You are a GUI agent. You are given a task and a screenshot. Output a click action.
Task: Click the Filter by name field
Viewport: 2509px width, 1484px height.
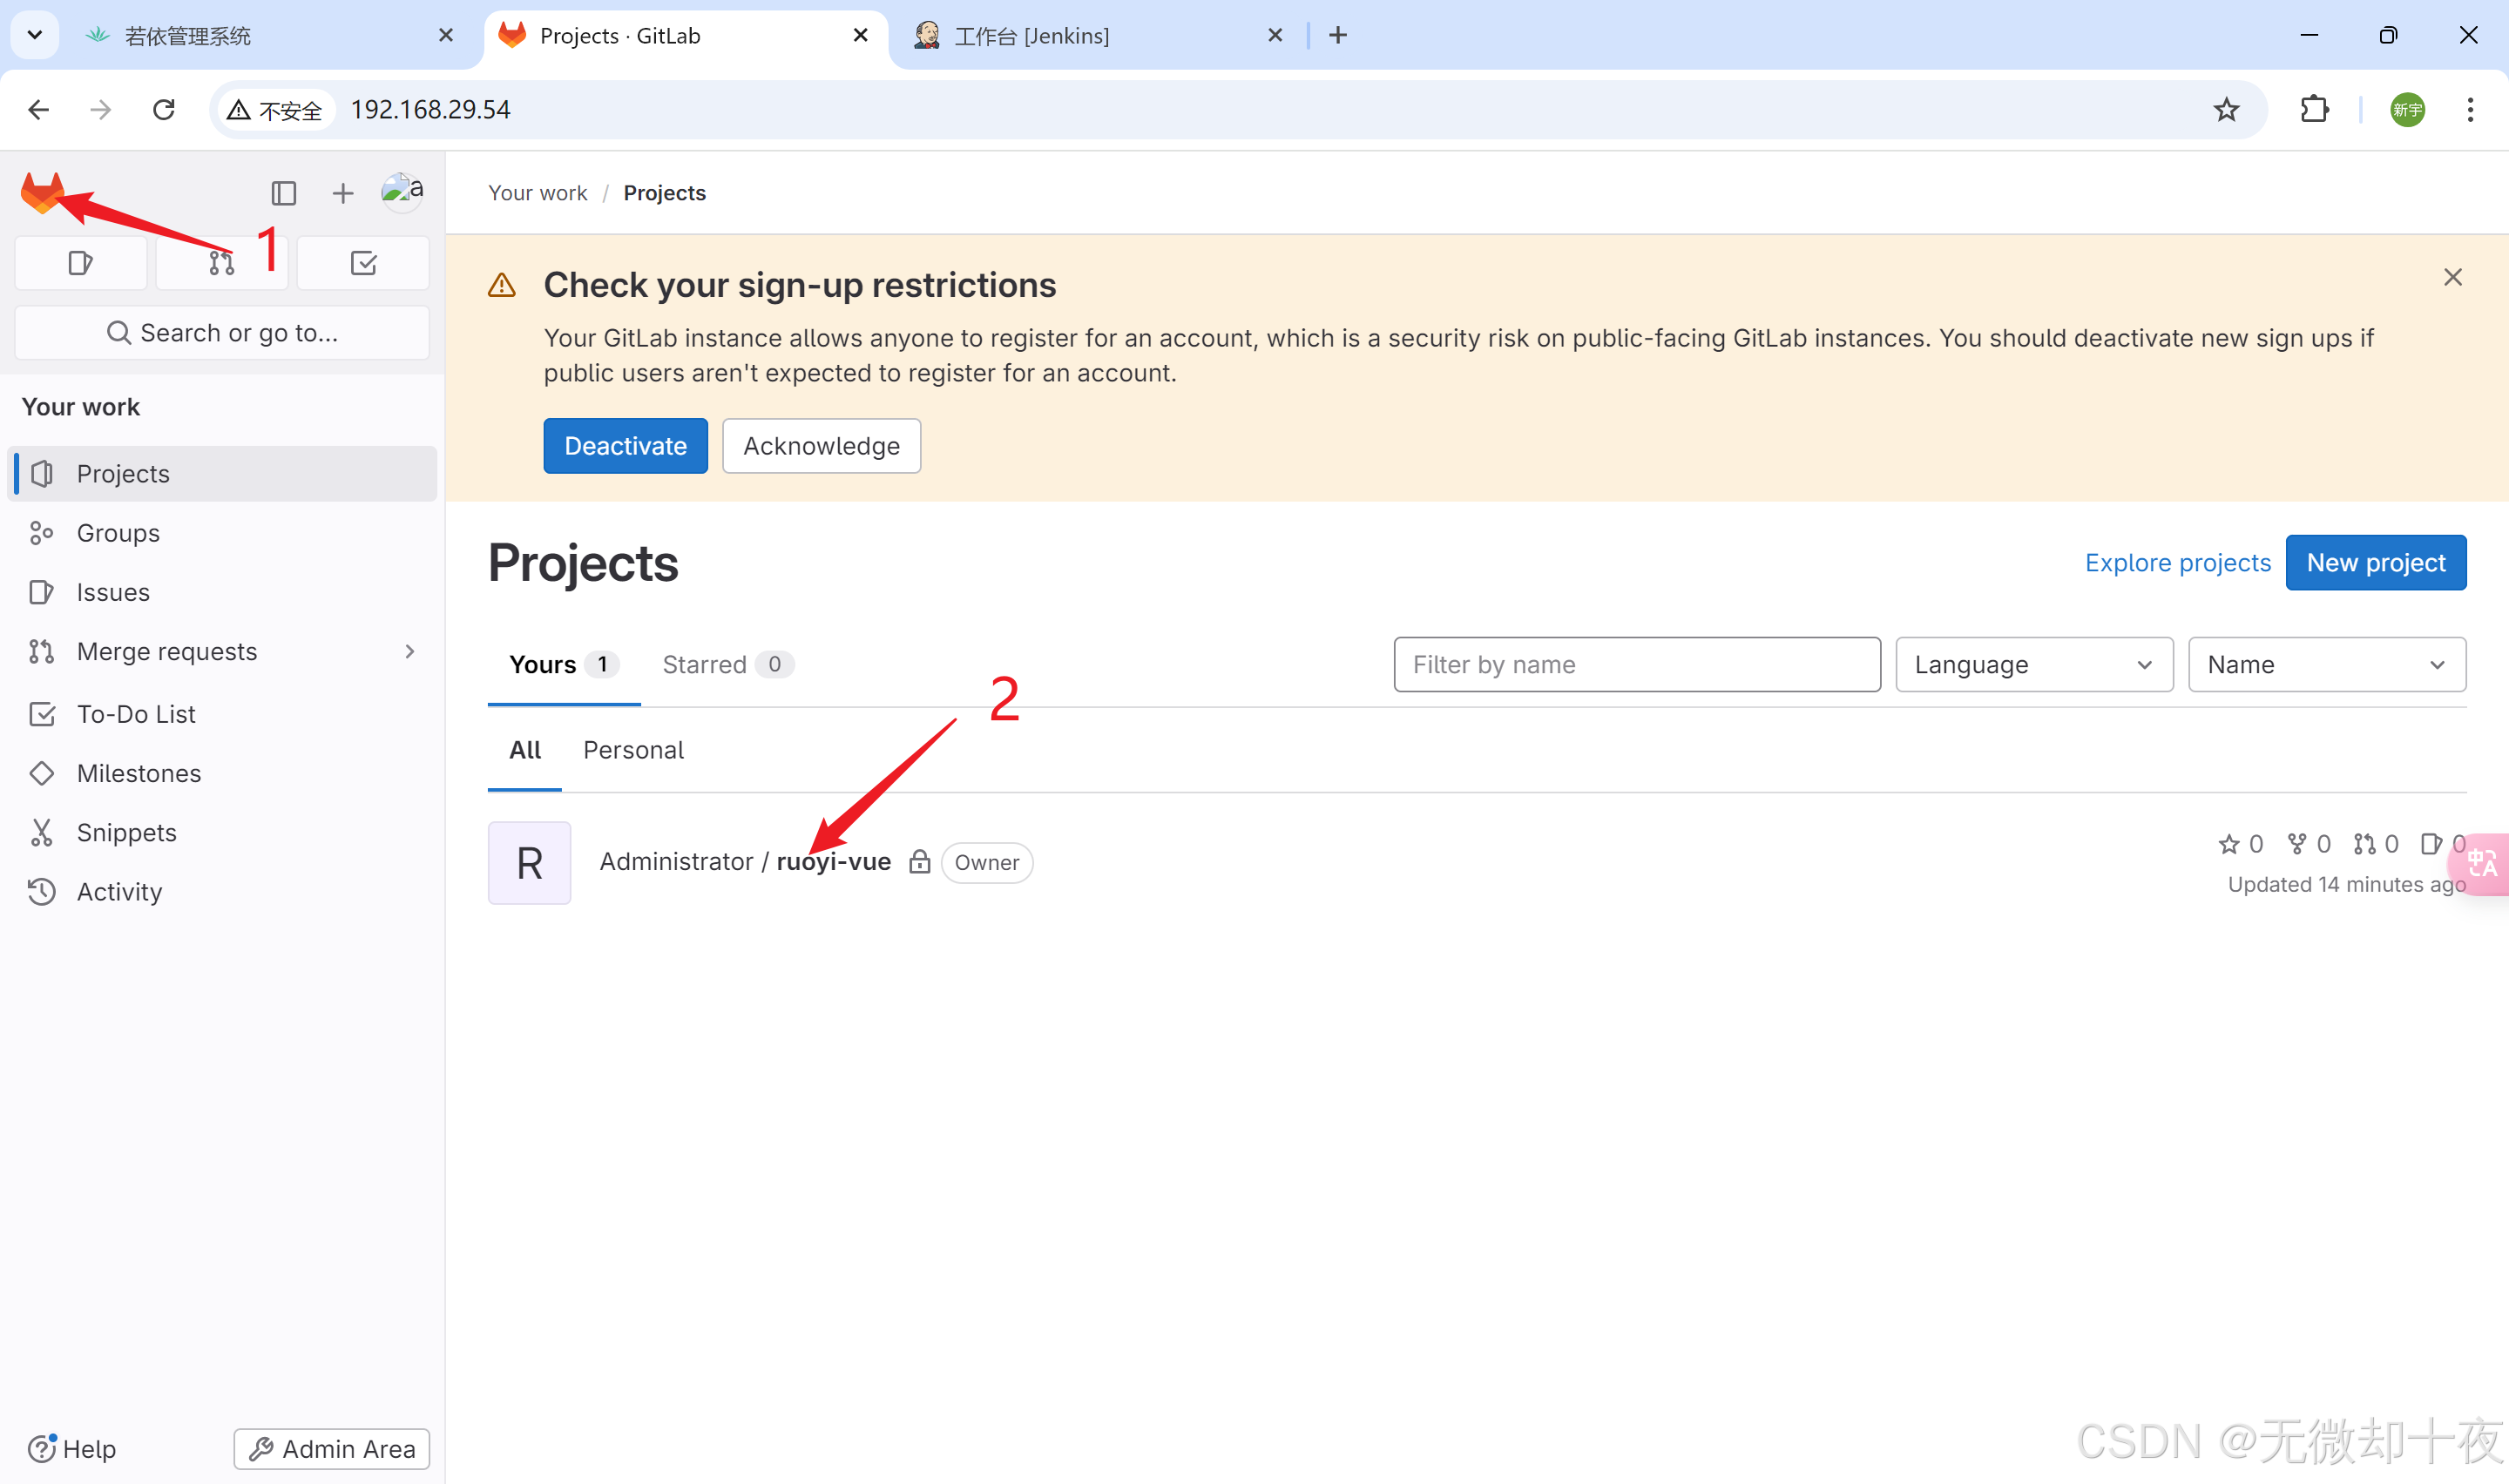point(1636,664)
